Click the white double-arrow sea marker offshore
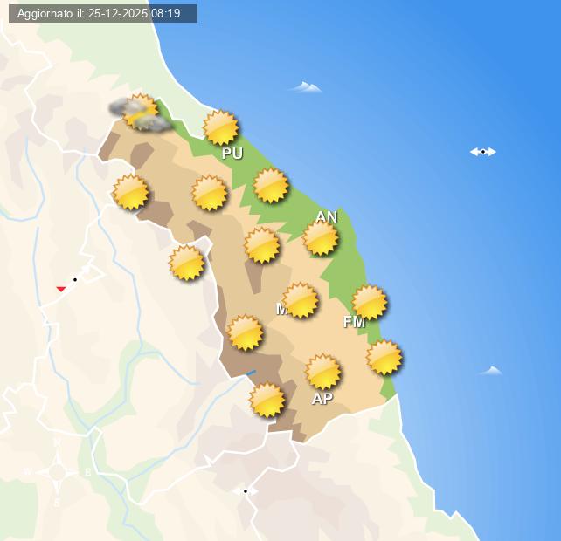Image resolution: width=561 pixels, height=541 pixels. [x=482, y=152]
